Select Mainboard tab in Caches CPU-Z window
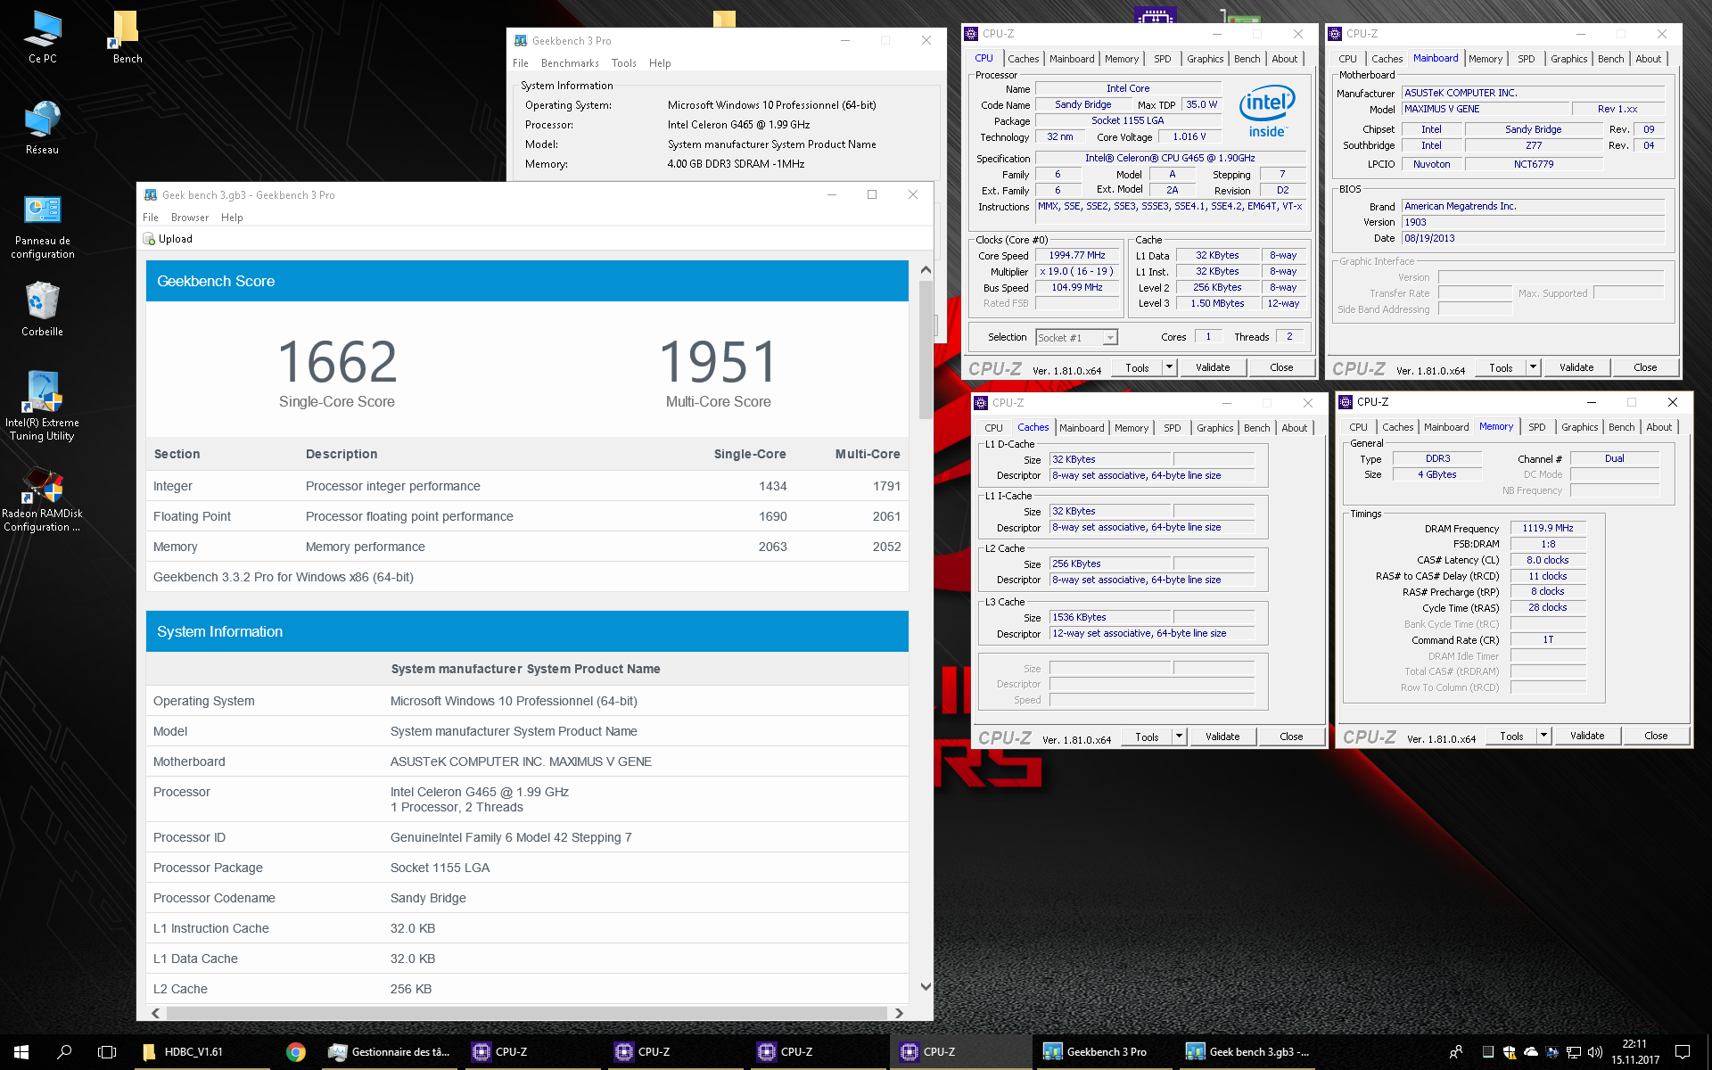 pos(1082,428)
